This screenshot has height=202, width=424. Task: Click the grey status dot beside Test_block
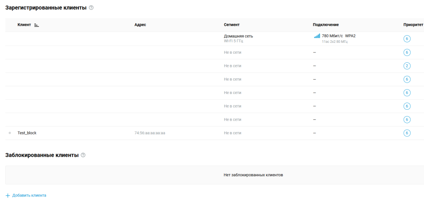pyautogui.click(x=10, y=133)
